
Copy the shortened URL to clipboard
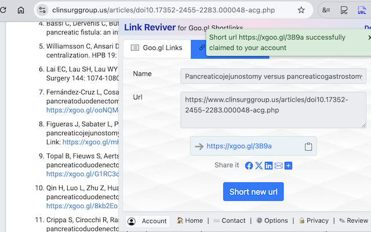309,146
